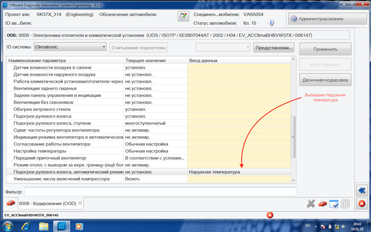Open the media player taskbar icon

click(x=79, y=226)
